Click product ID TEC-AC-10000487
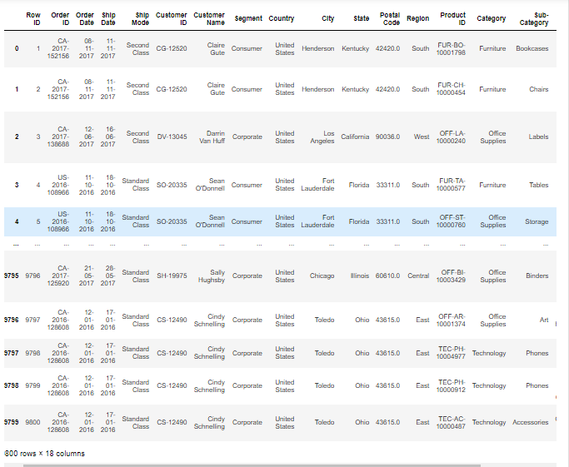The image size is (569, 467). click(x=451, y=422)
